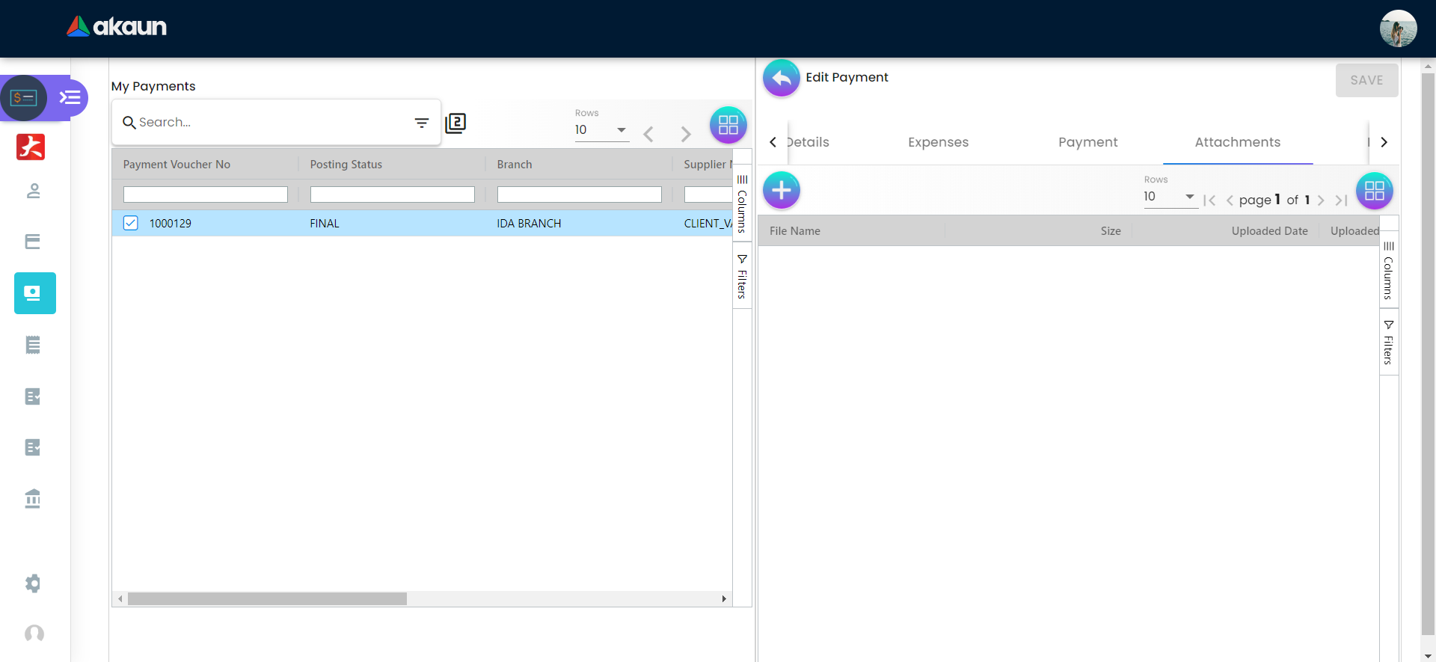Toggle the sidebar menu expand button
The image size is (1436, 662).
point(70,98)
